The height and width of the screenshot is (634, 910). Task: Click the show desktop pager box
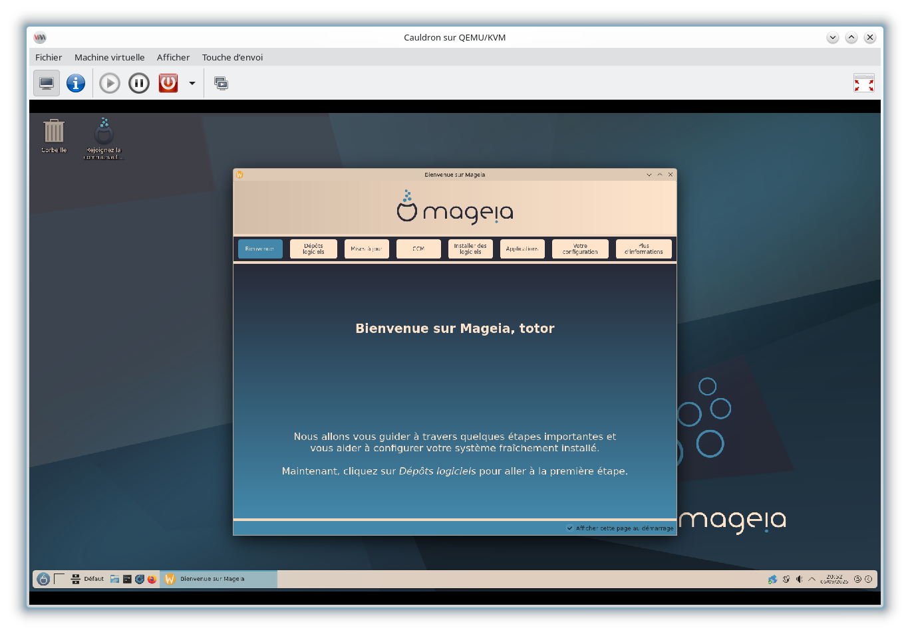click(x=59, y=579)
